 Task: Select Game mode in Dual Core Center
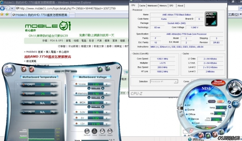pos(190,110)
